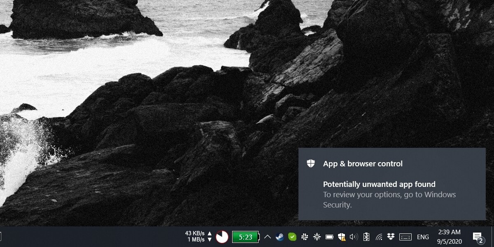Click the 'App & browser control' notification title
This screenshot has width=494, height=247.
click(363, 163)
